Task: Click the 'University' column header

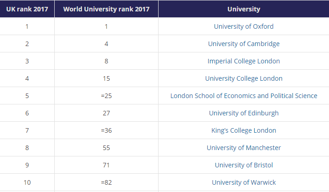Action: 244,9
